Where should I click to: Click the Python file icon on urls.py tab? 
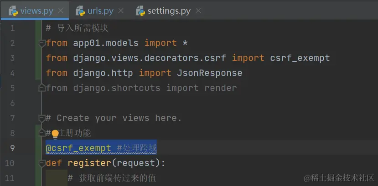pos(80,11)
